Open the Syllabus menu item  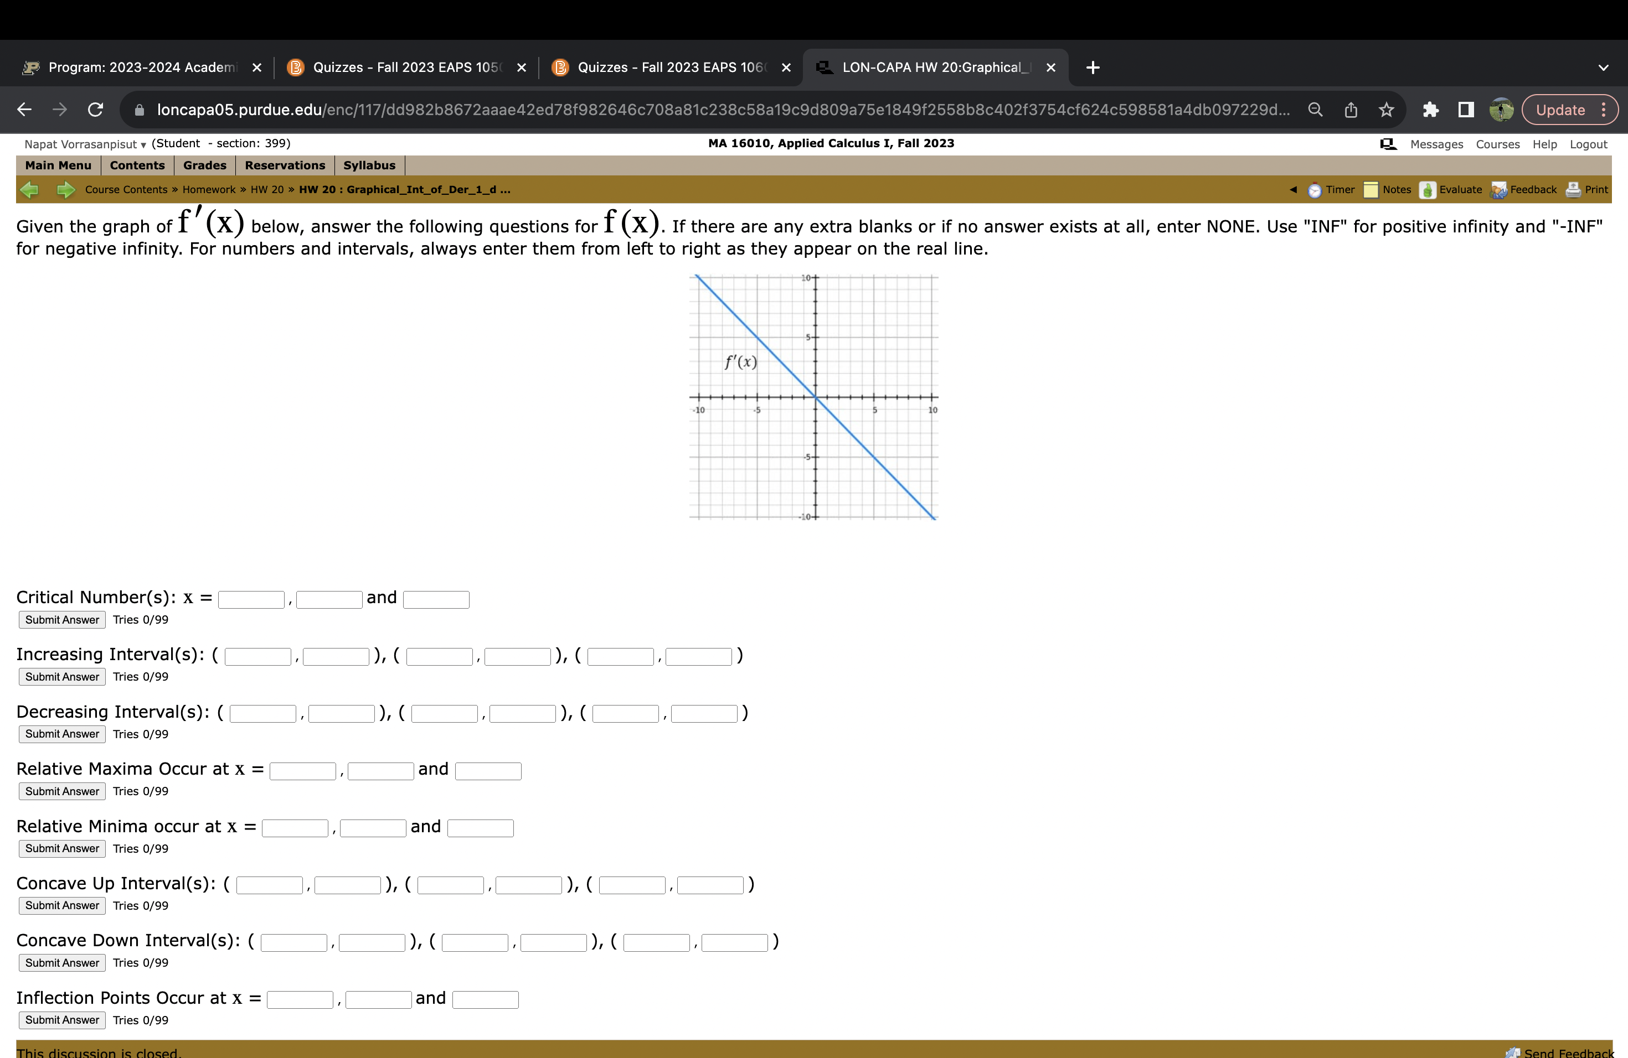click(369, 165)
